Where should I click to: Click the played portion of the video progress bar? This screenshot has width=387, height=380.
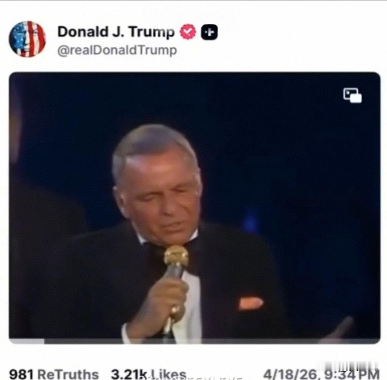(26, 342)
